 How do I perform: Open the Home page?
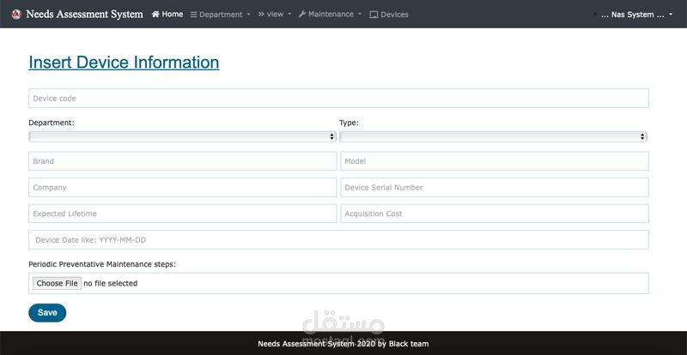click(x=167, y=14)
